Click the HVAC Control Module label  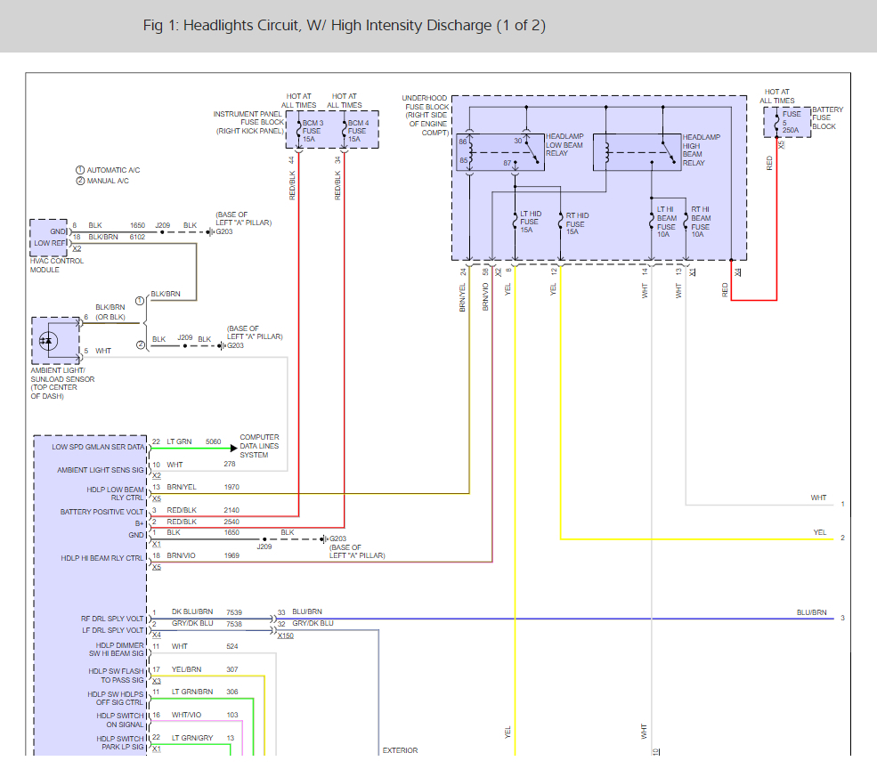(x=56, y=265)
